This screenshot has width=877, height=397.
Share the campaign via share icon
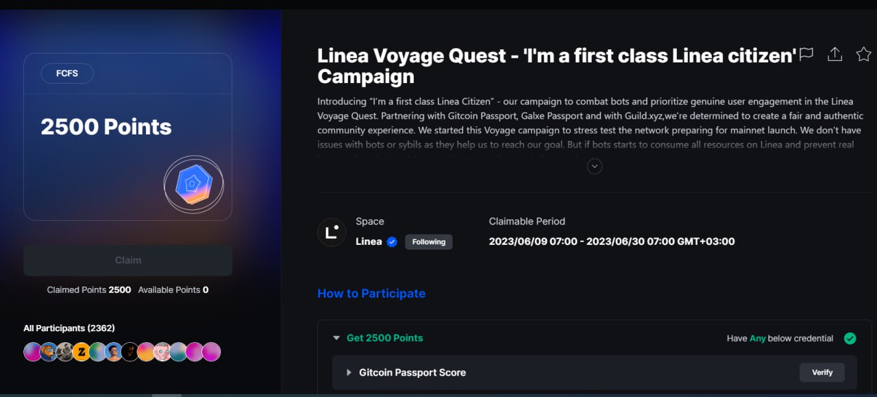point(835,54)
